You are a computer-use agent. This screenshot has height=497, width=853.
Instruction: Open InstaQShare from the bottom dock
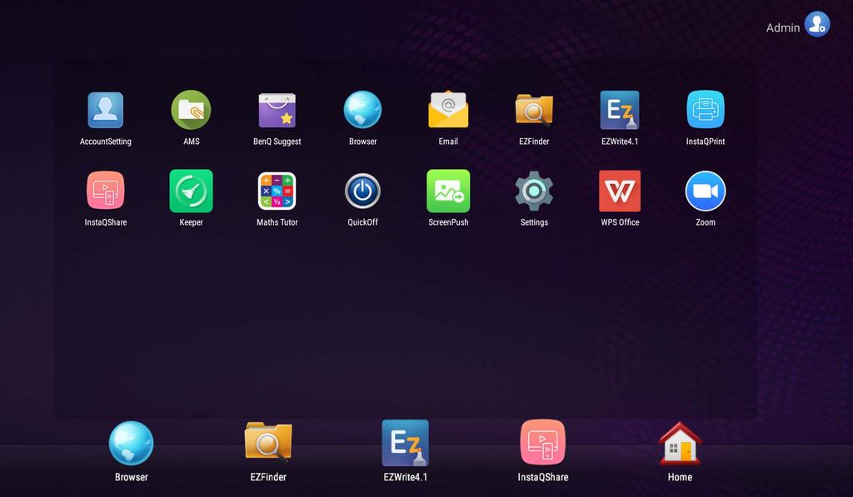pyautogui.click(x=543, y=443)
